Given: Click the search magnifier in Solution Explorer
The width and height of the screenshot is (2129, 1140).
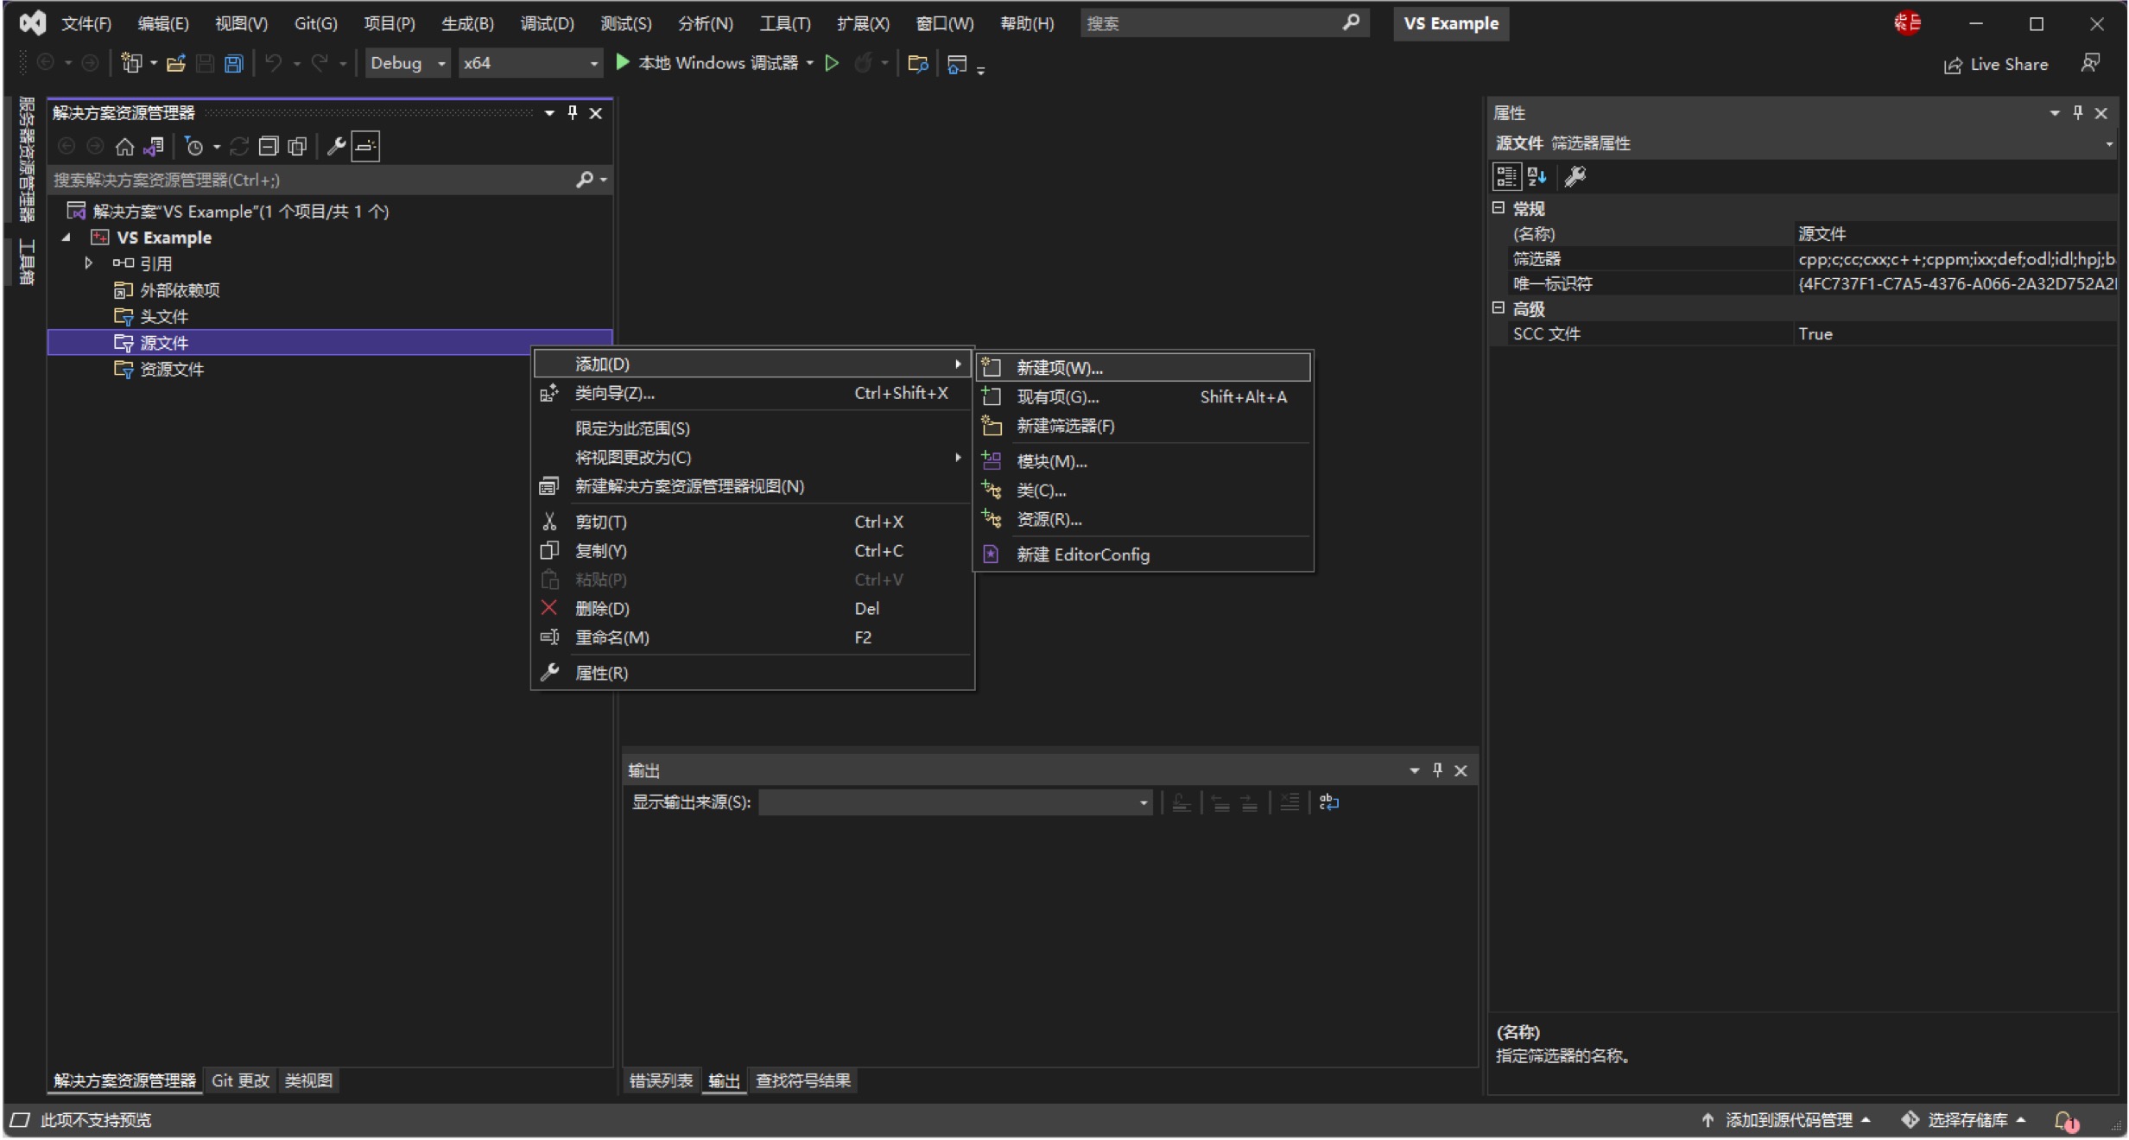Looking at the screenshot, I should tap(585, 180).
